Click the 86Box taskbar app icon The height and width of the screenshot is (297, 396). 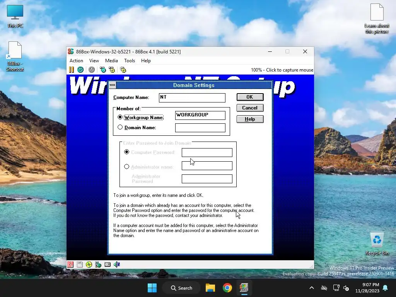pos(244,288)
